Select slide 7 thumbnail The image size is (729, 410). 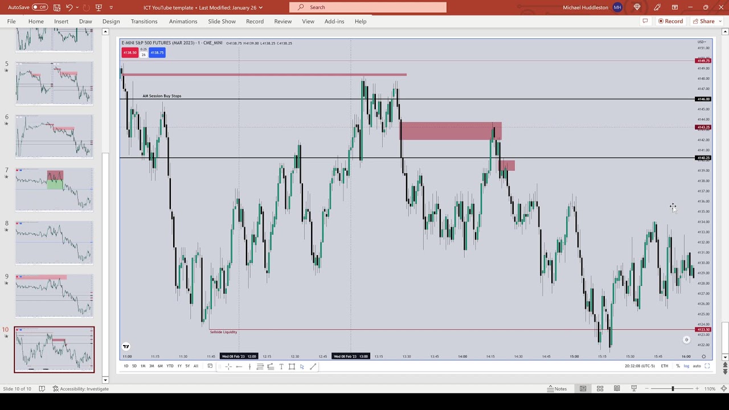click(x=54, y=190)
